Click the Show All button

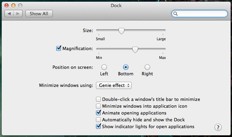coord(39,14)
